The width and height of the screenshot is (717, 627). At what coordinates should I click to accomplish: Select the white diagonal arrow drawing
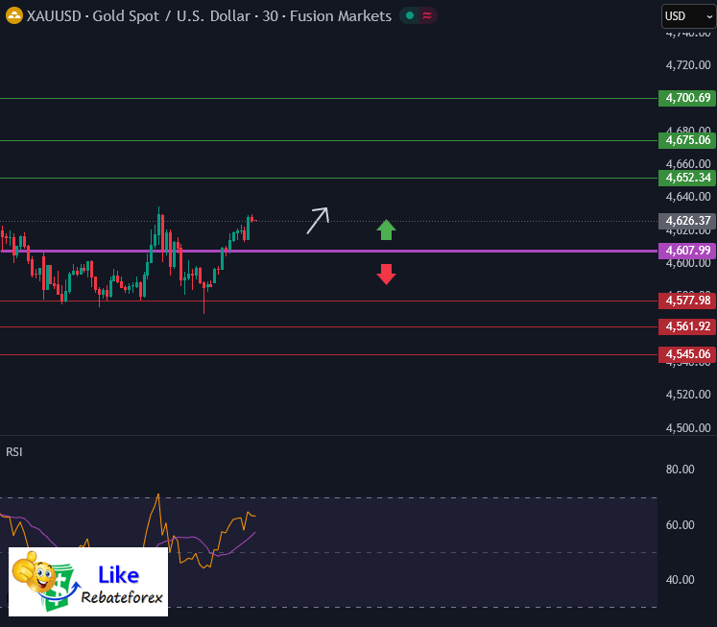pyautogui.click(x=318, y=221)
